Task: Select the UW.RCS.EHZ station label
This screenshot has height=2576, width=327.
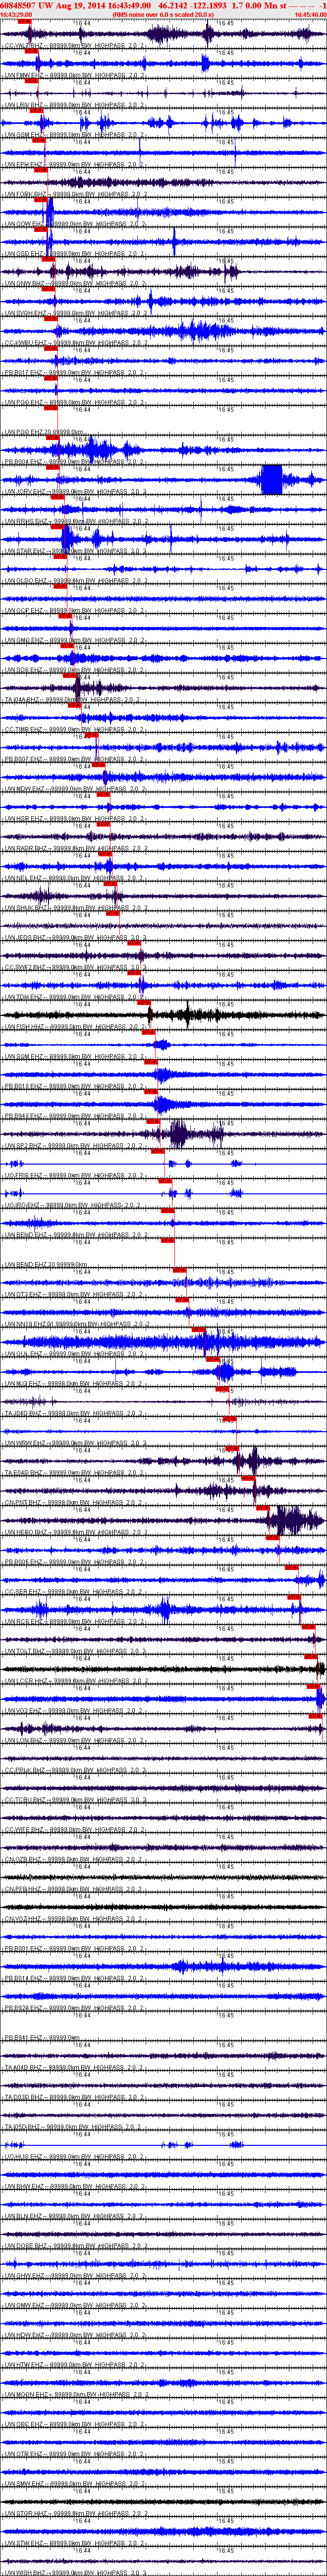Action: point(74,1621)
